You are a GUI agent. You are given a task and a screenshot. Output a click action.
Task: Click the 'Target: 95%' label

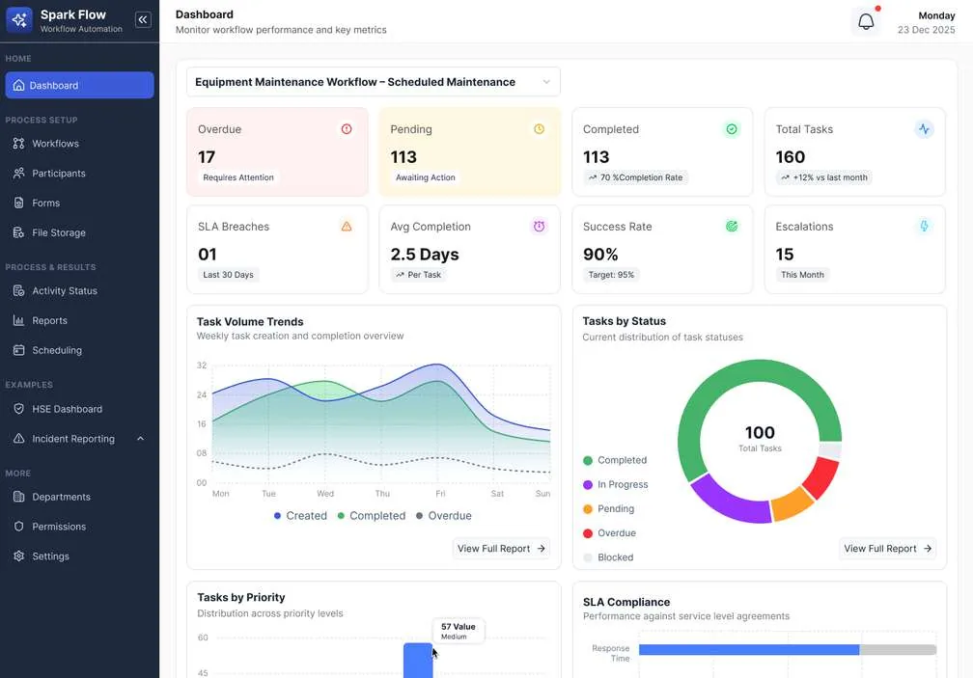611,275
